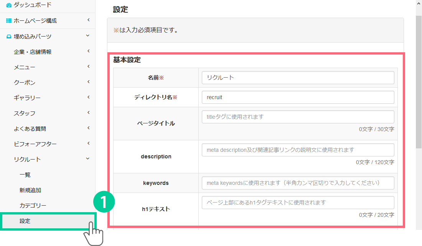Open the メニュー sidebar item

pyautogui.click(x=25, y=67)
